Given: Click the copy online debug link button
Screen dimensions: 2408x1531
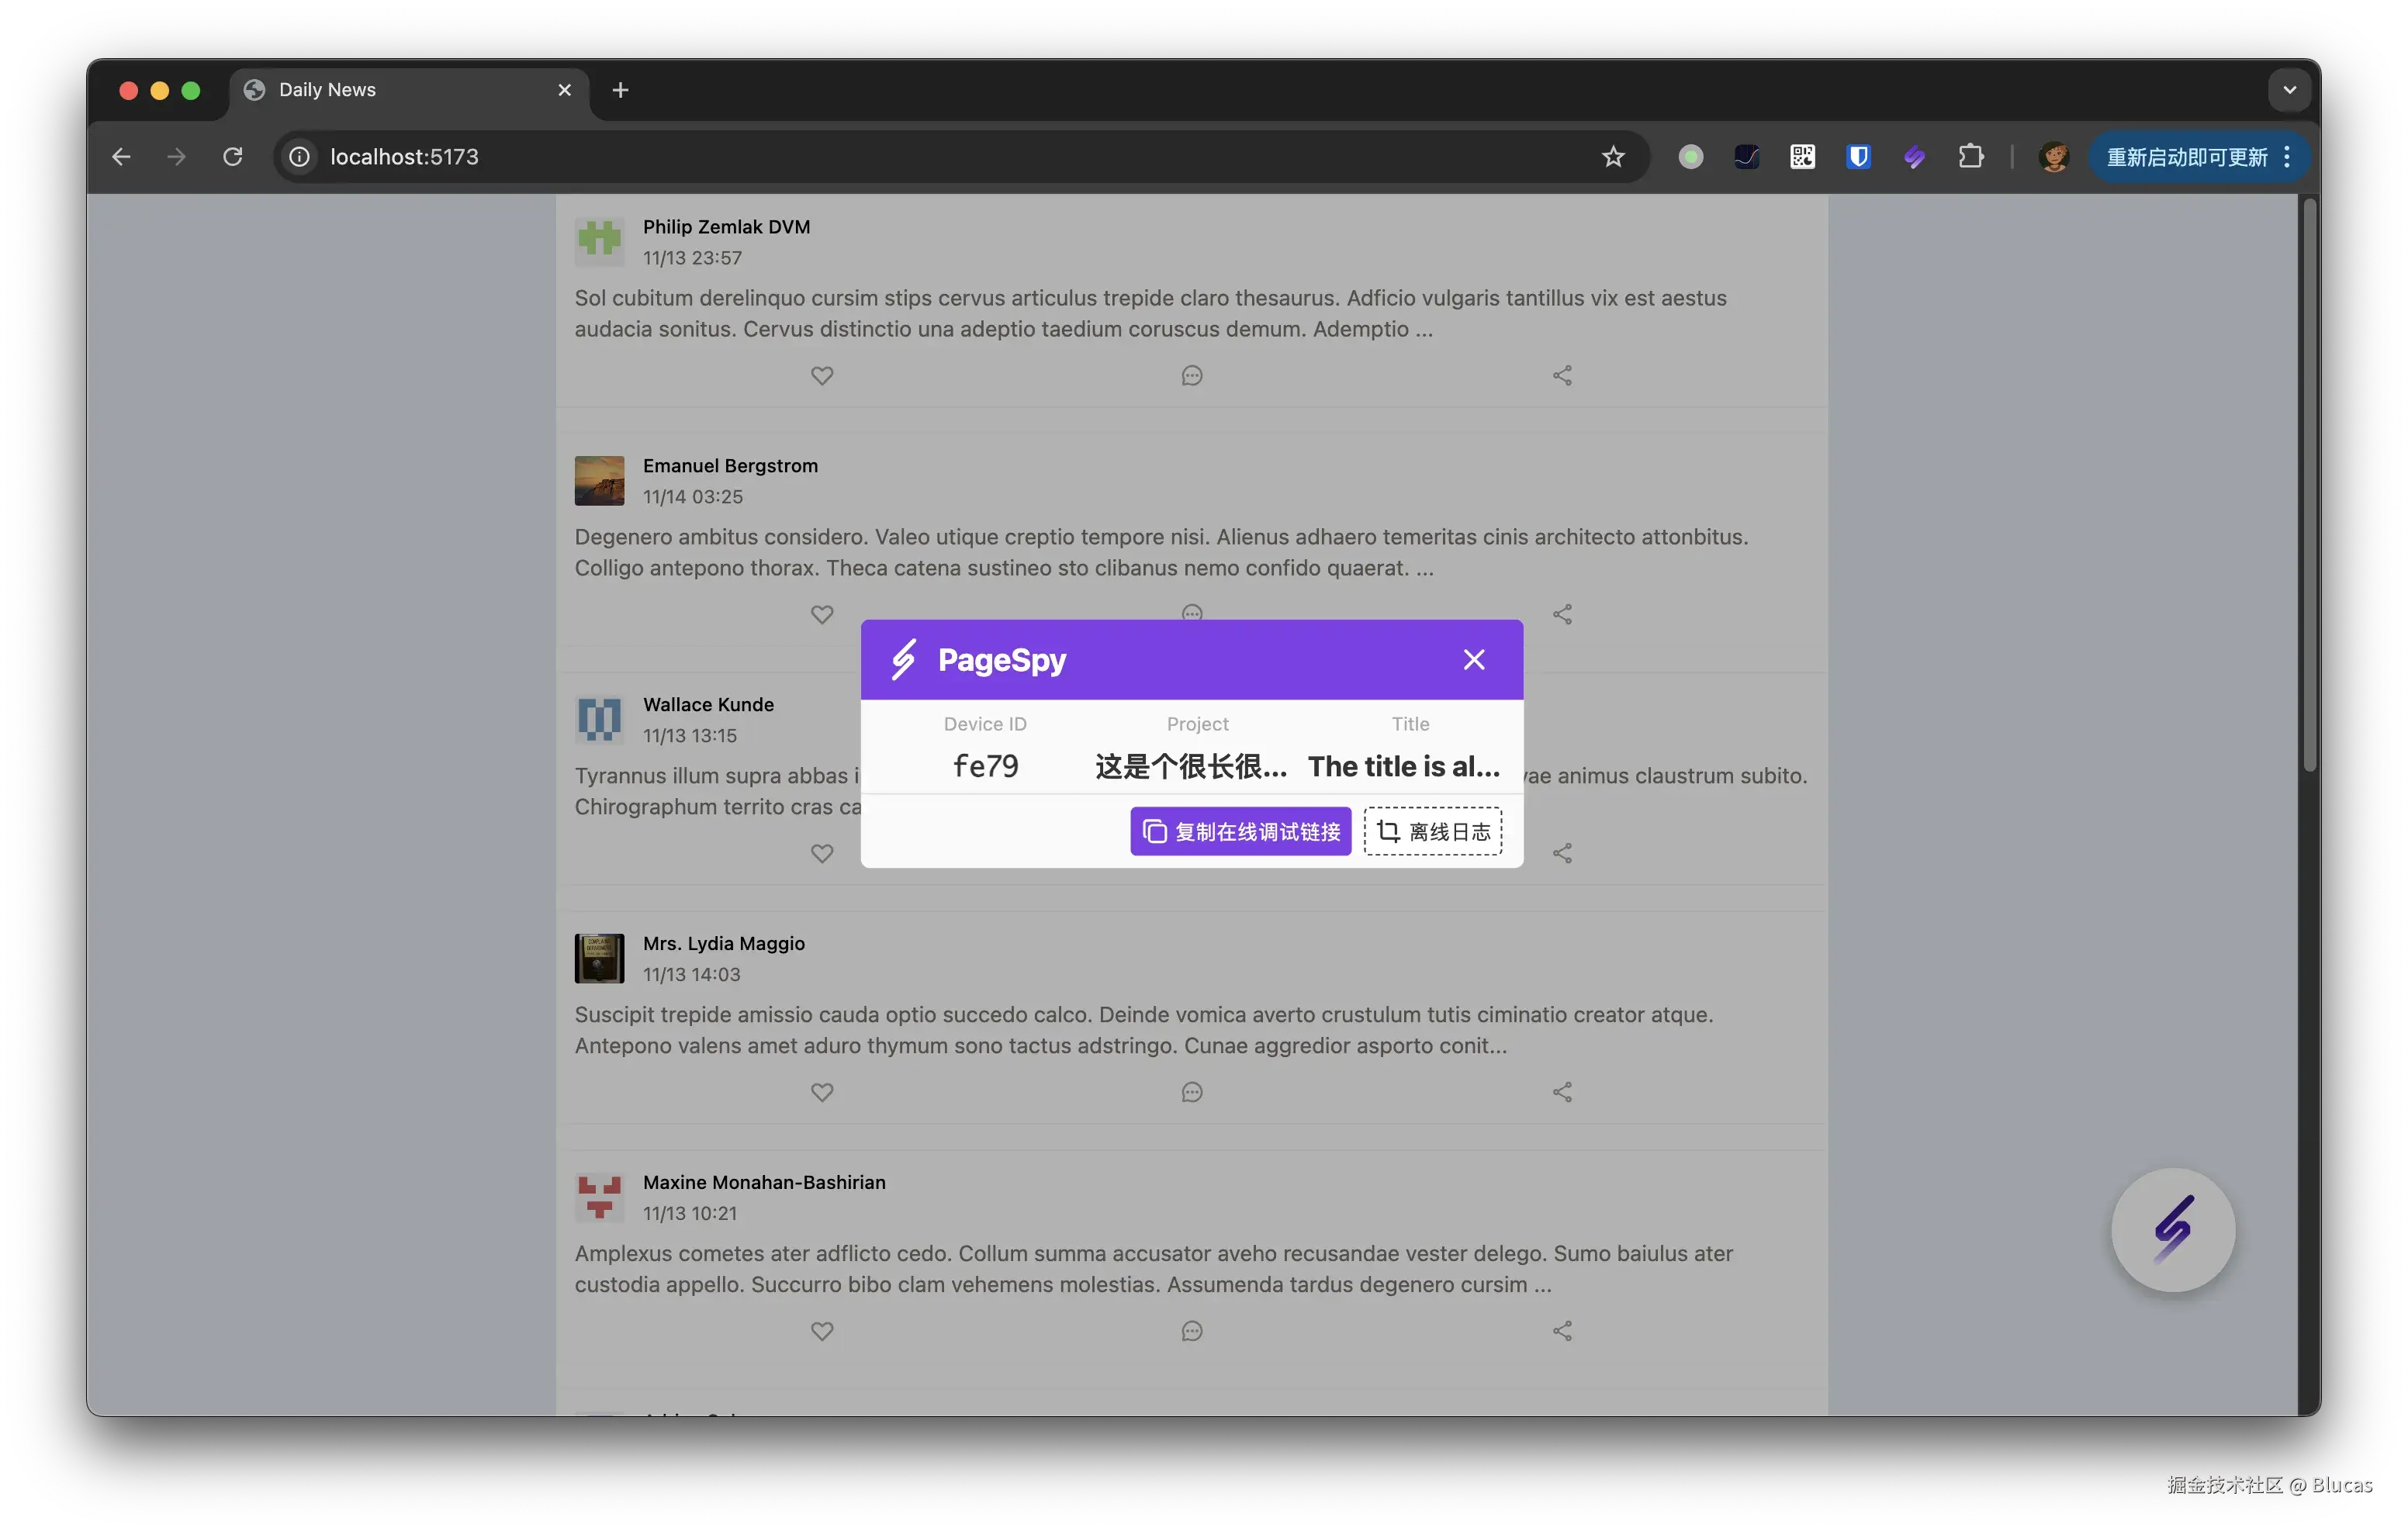Looking at the screenshot, I should point(1240,831).
